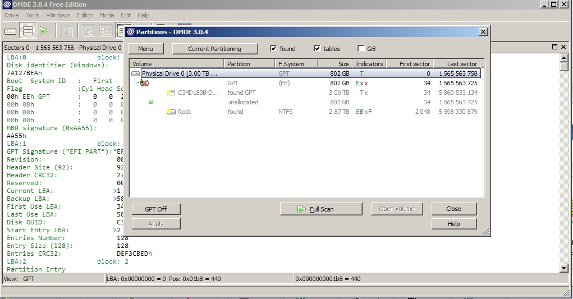Click the small green unallocated space icon
This screenshot has height=299, width=573.
tap(150, 102)
